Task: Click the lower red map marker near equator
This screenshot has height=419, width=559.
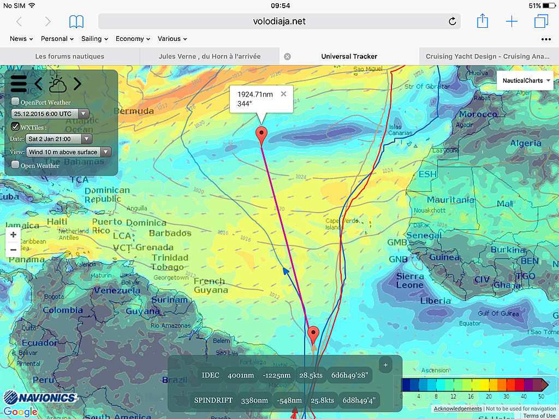Action: tap(313, 335)
